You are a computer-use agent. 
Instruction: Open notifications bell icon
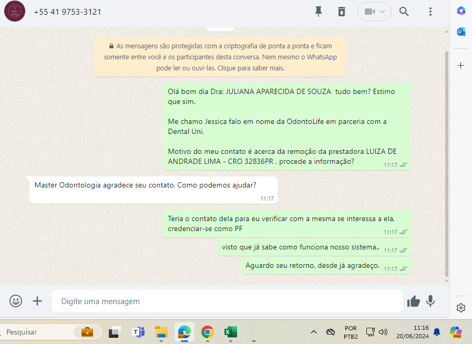[x=437, y=332]
